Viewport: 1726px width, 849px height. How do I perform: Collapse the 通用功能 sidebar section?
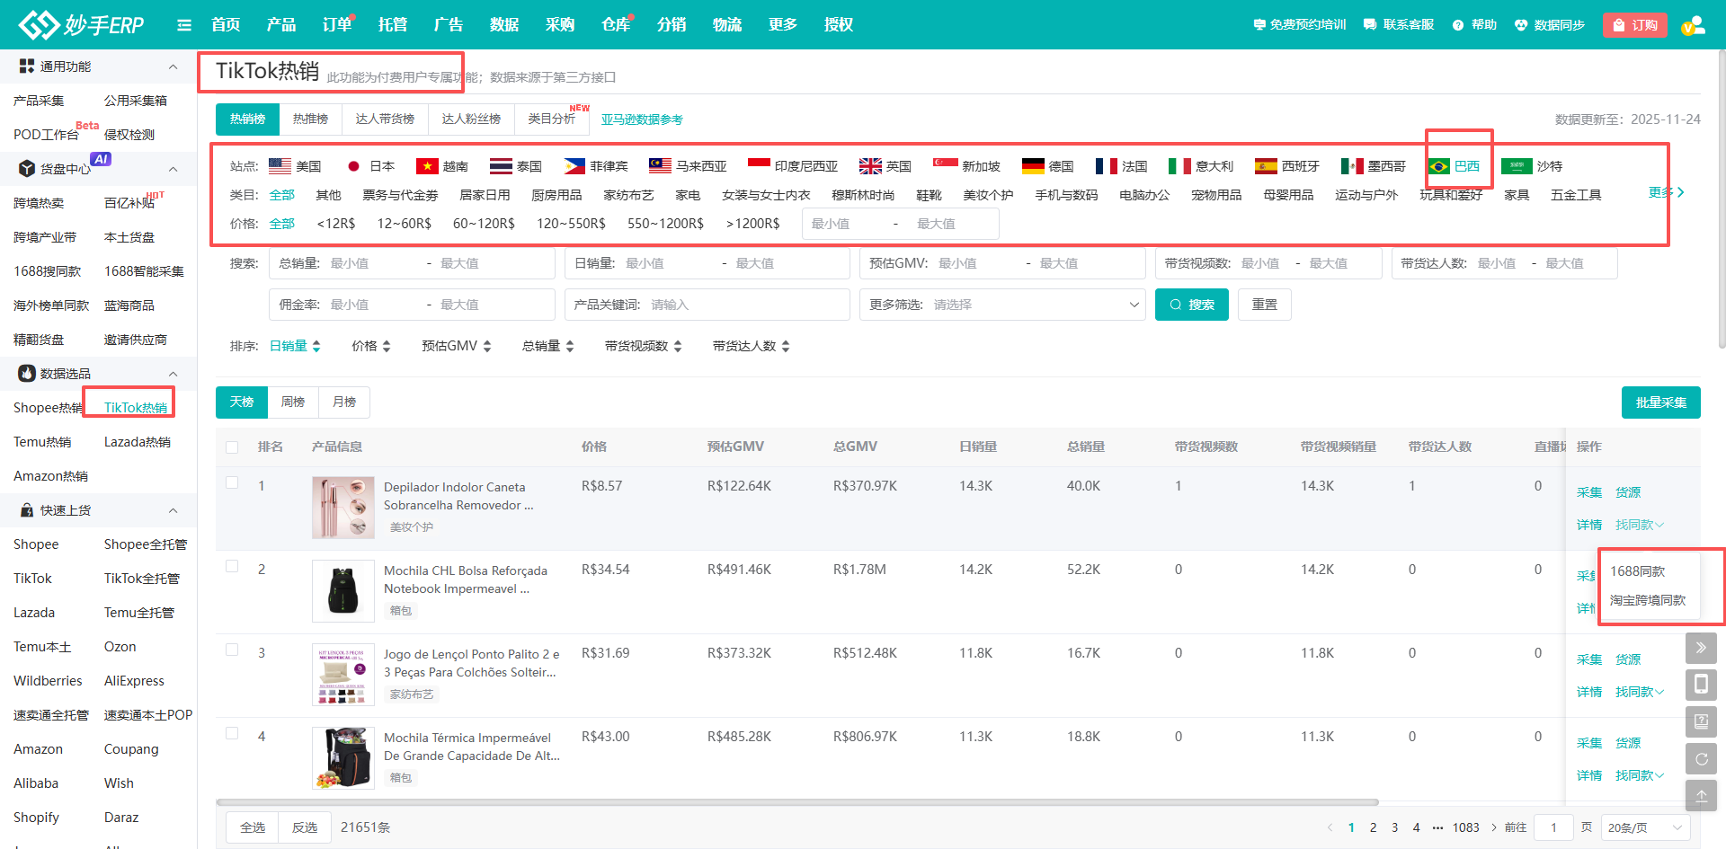click(x=173, y=67)
